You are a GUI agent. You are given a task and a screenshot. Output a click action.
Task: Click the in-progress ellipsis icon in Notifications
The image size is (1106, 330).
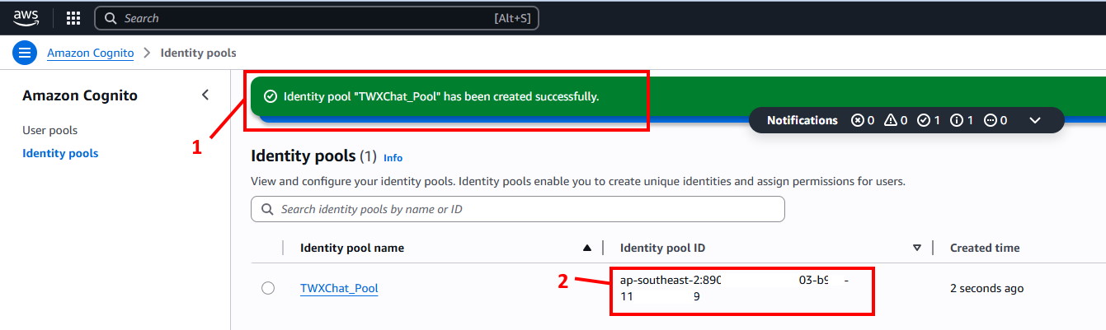click(989, 120)
